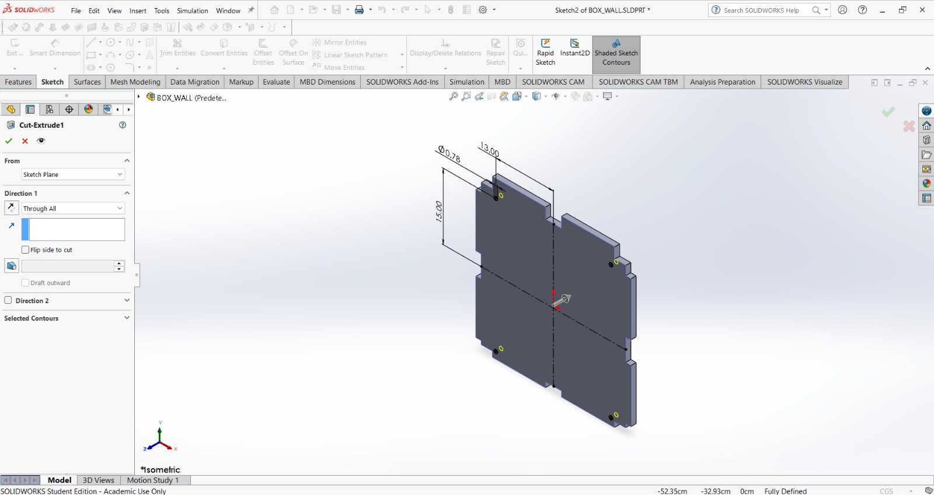The height and width of the screenshot is (495, 934).
Task: Switch to the Surfaces tab
Action: click(x=87, y=82)
